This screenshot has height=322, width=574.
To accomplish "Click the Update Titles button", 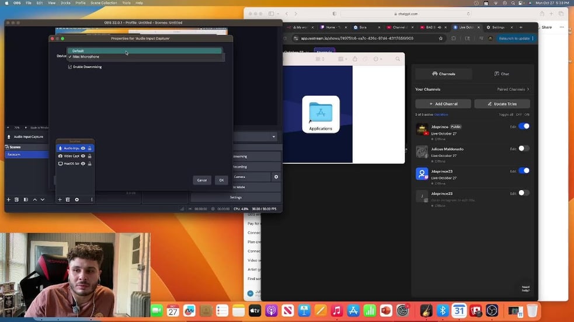I will pyautogui.click(x=502, y=104).
